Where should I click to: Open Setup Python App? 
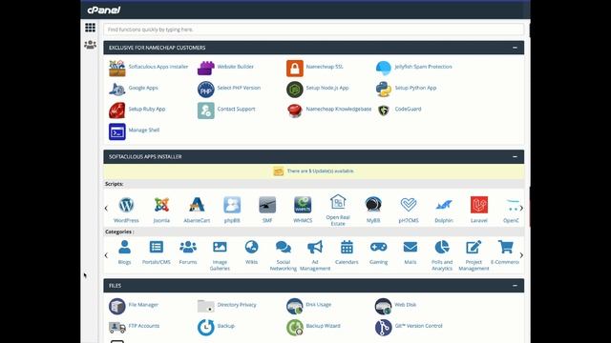[406, 89]
